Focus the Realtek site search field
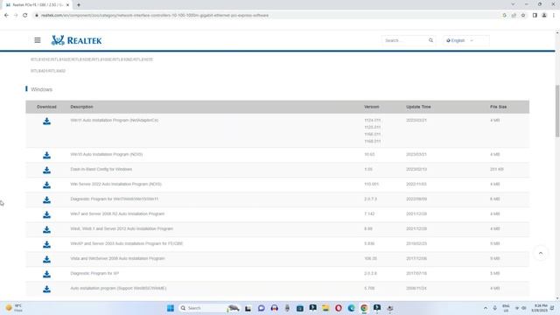The image size is (560, 315). pos(405,40)
